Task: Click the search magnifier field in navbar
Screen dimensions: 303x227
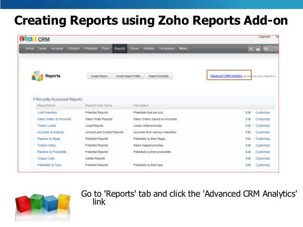Action: coord(271,49)
